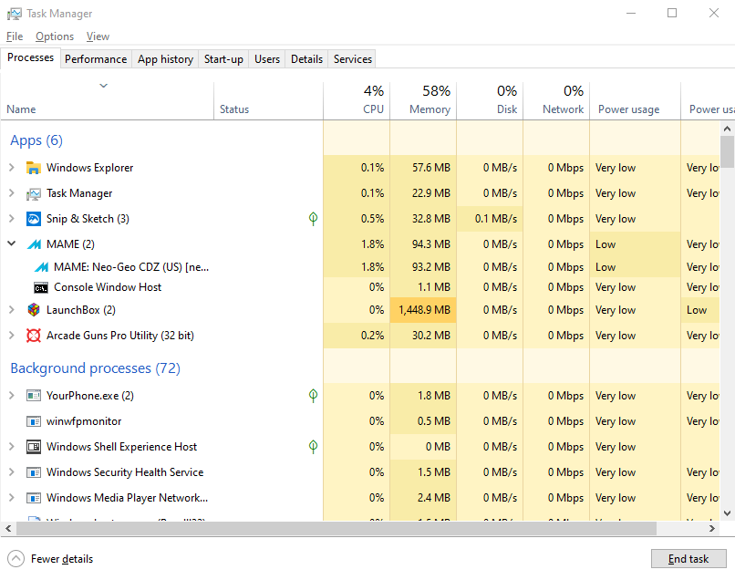This screenshot has width=735, height=580.
Task: Click the Arcade Guns Pro Utility icon
Action: 34,336
